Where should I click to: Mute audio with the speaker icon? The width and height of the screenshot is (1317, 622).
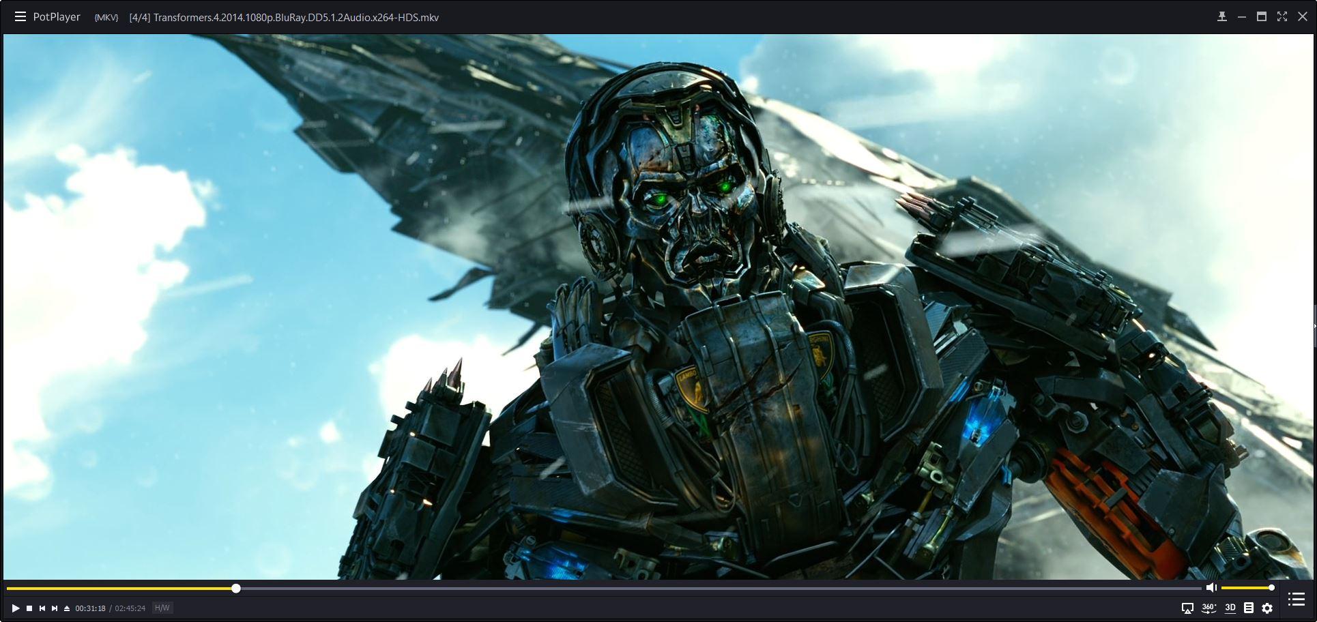(x=1211, y=588)
